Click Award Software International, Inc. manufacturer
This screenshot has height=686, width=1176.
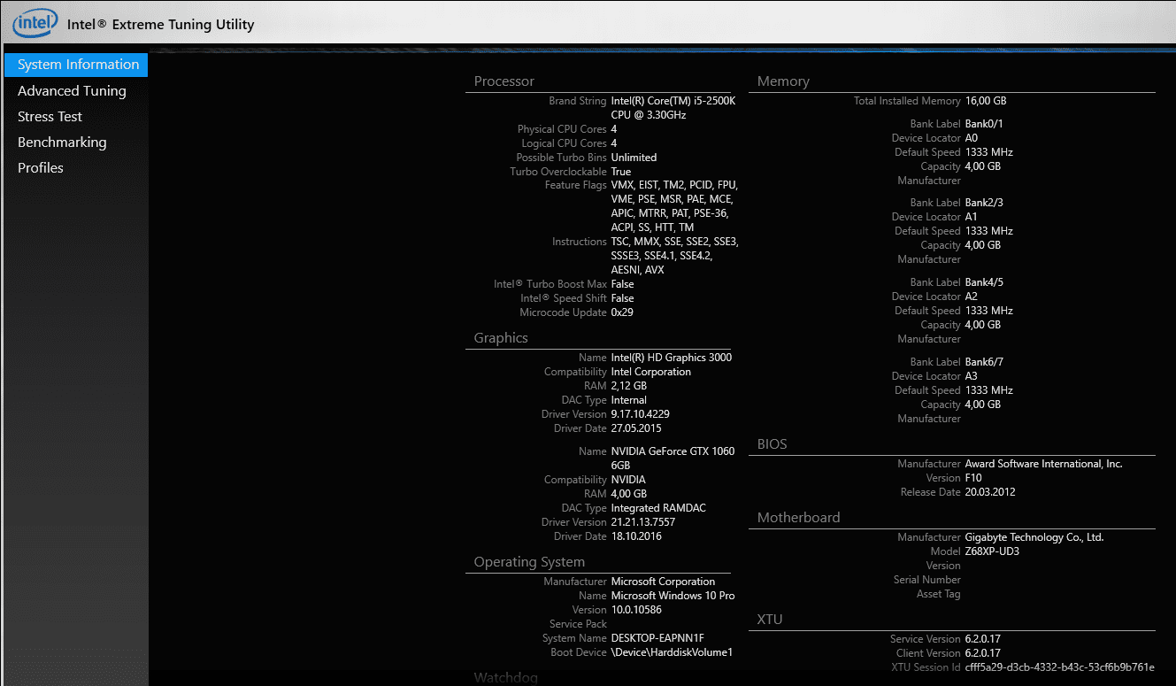coord(1044,464)
